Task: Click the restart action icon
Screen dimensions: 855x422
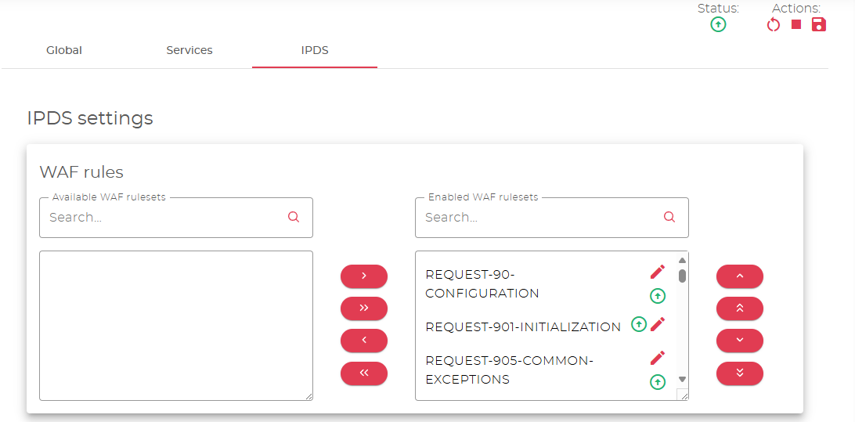Action: coord(774,25)
